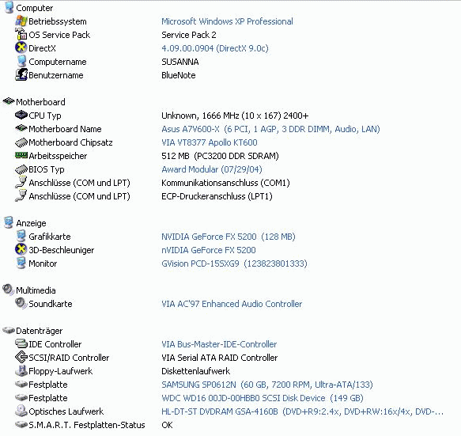The width and height of the screenshot is (461, 436).
Task: Select the 3D-Beschleuniger icon
Action: tap(21, 249)
